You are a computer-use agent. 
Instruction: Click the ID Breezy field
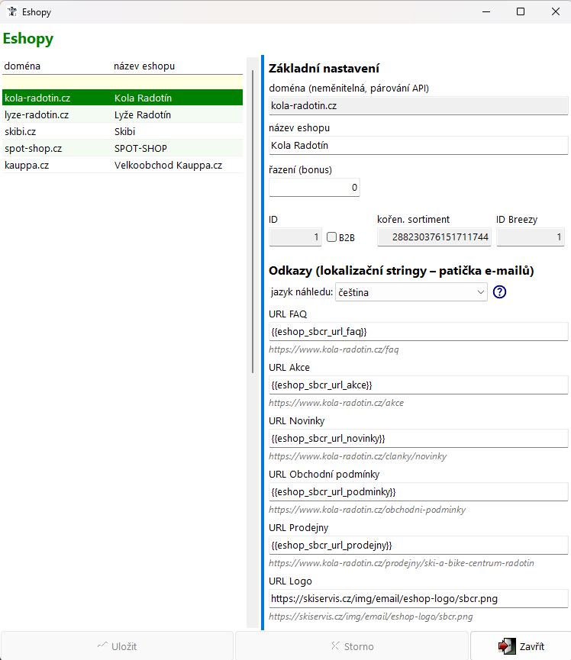[x=531, y=237]
